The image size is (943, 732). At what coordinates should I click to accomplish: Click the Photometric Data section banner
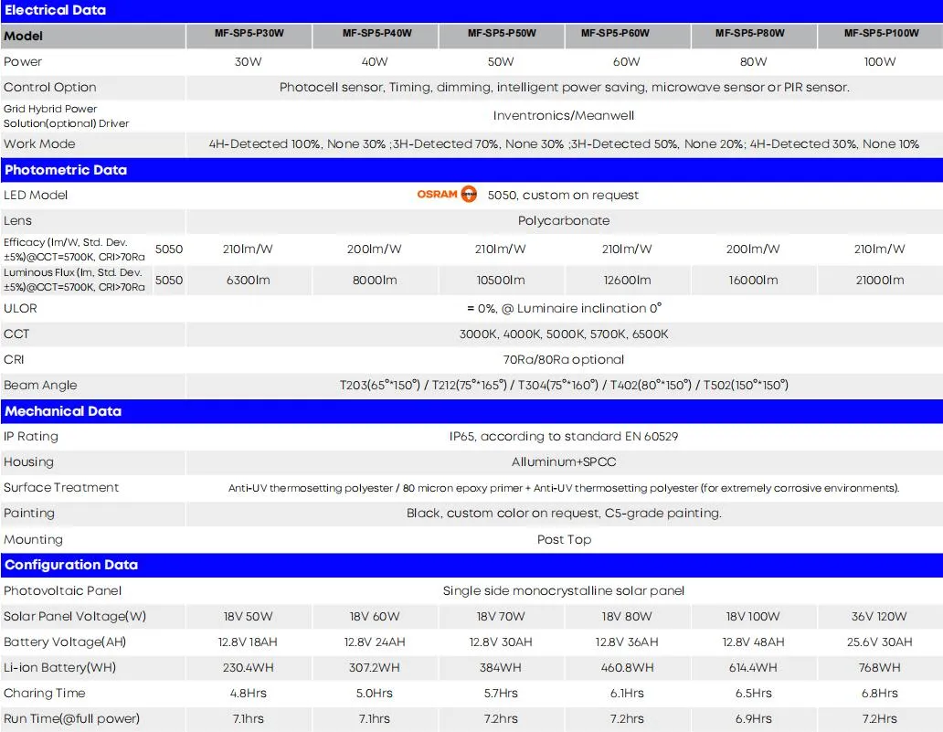(x=67, y=170)
